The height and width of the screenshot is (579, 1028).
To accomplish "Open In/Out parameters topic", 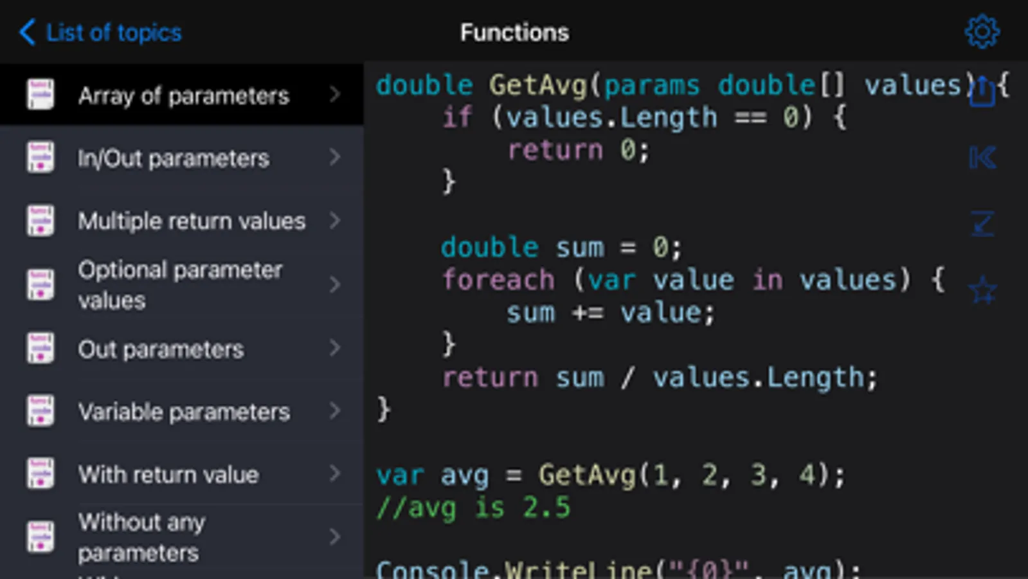I will tap(182, 158).
